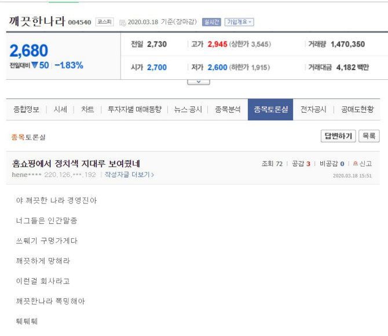This screenshot has height=336, width=388.
Task: Click the 목록 button
Action: coord(369,136)
